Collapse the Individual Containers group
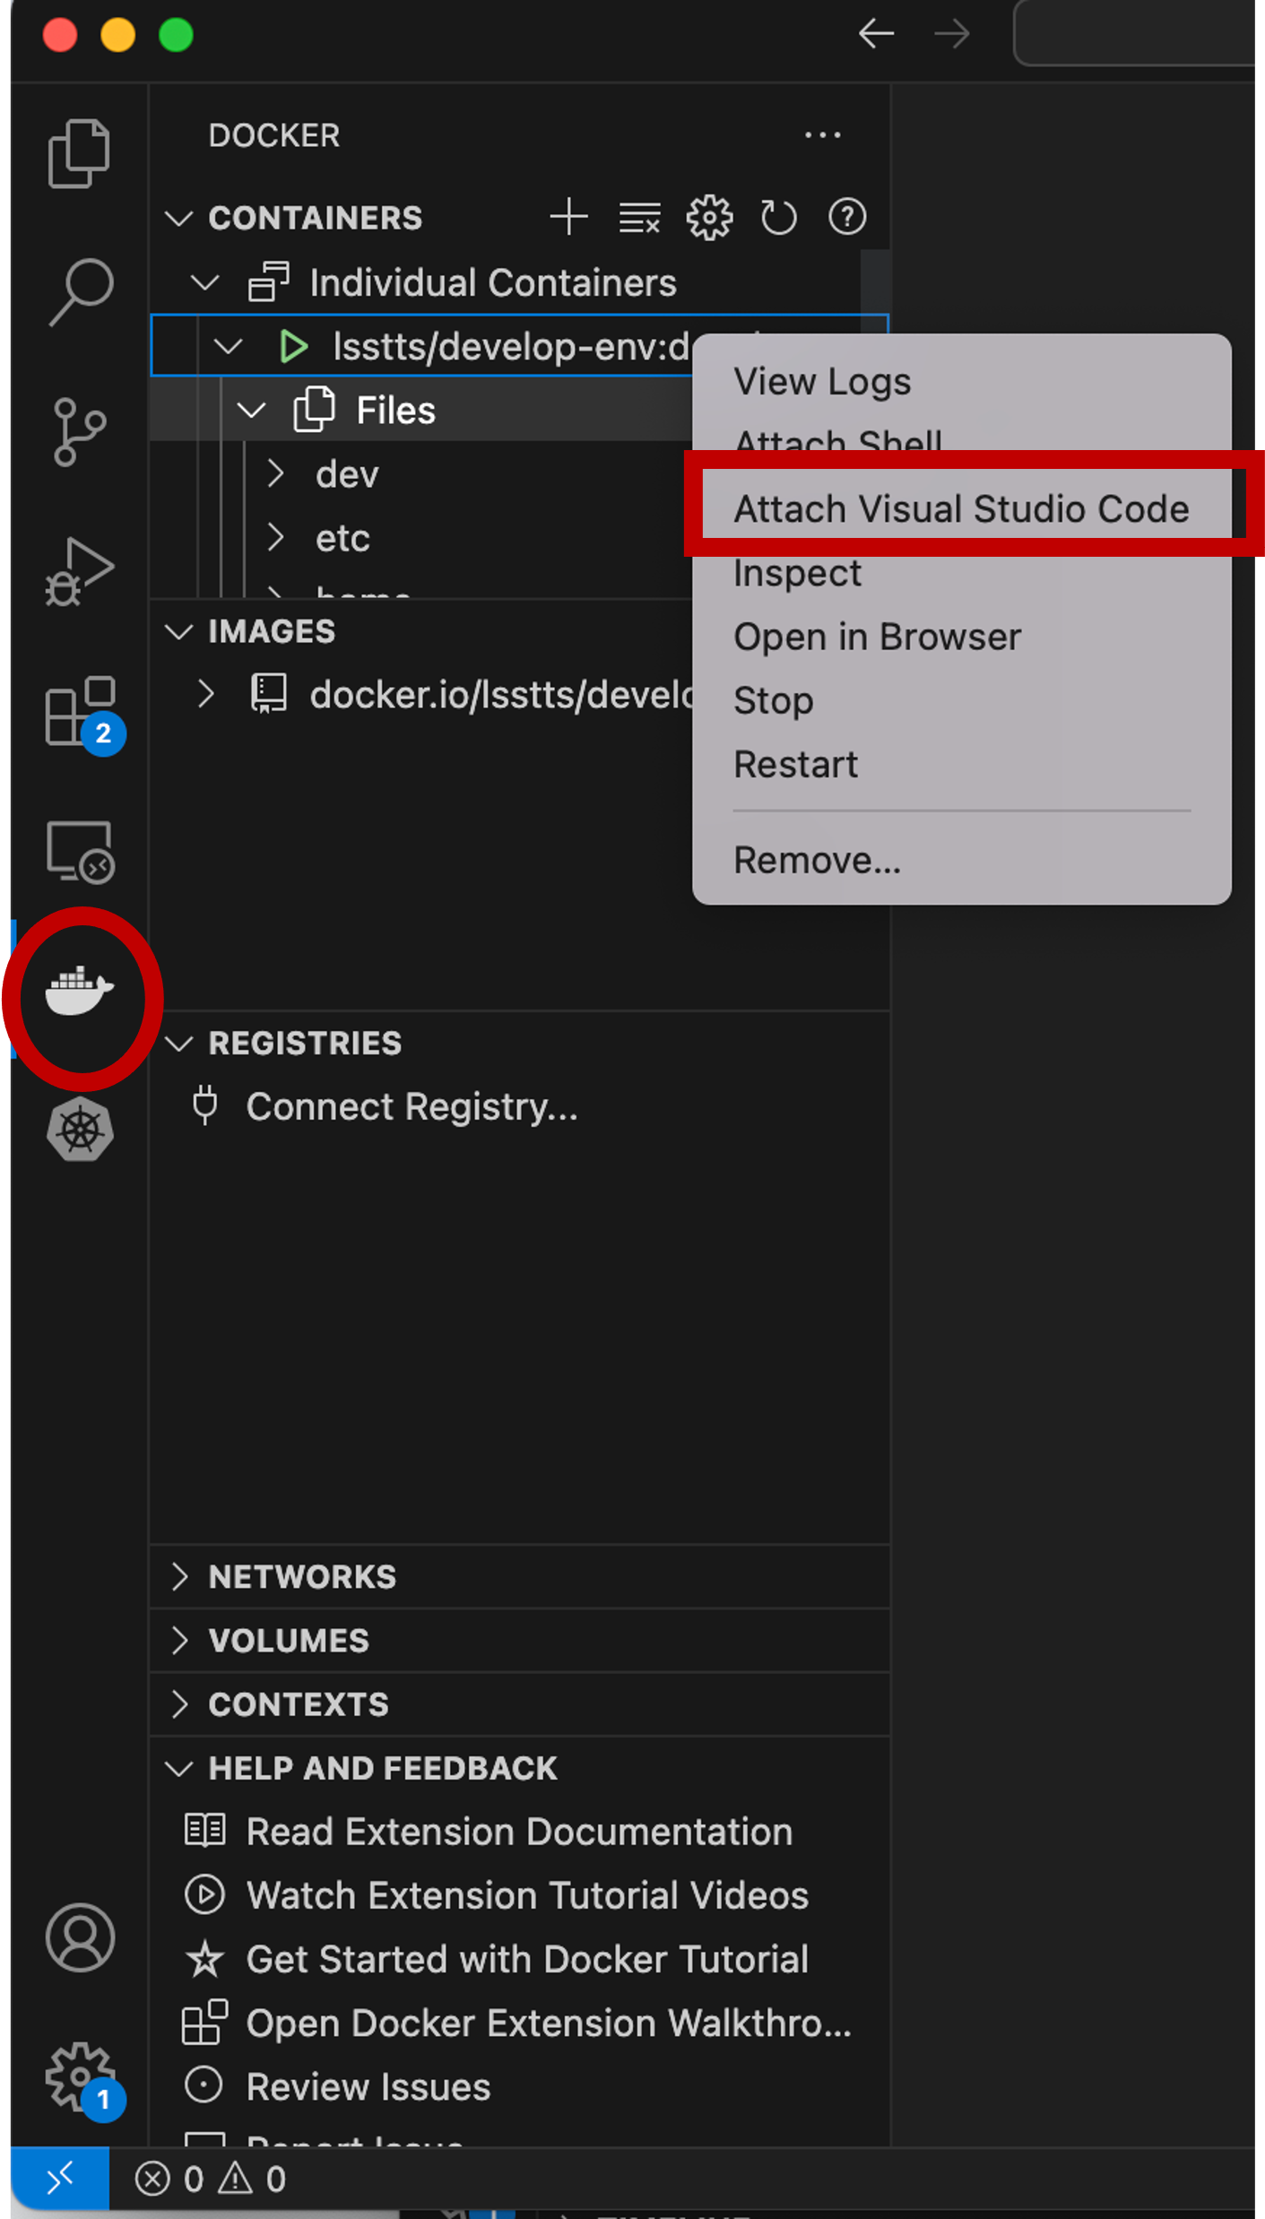1265x2219 pixels. [205, 283]
